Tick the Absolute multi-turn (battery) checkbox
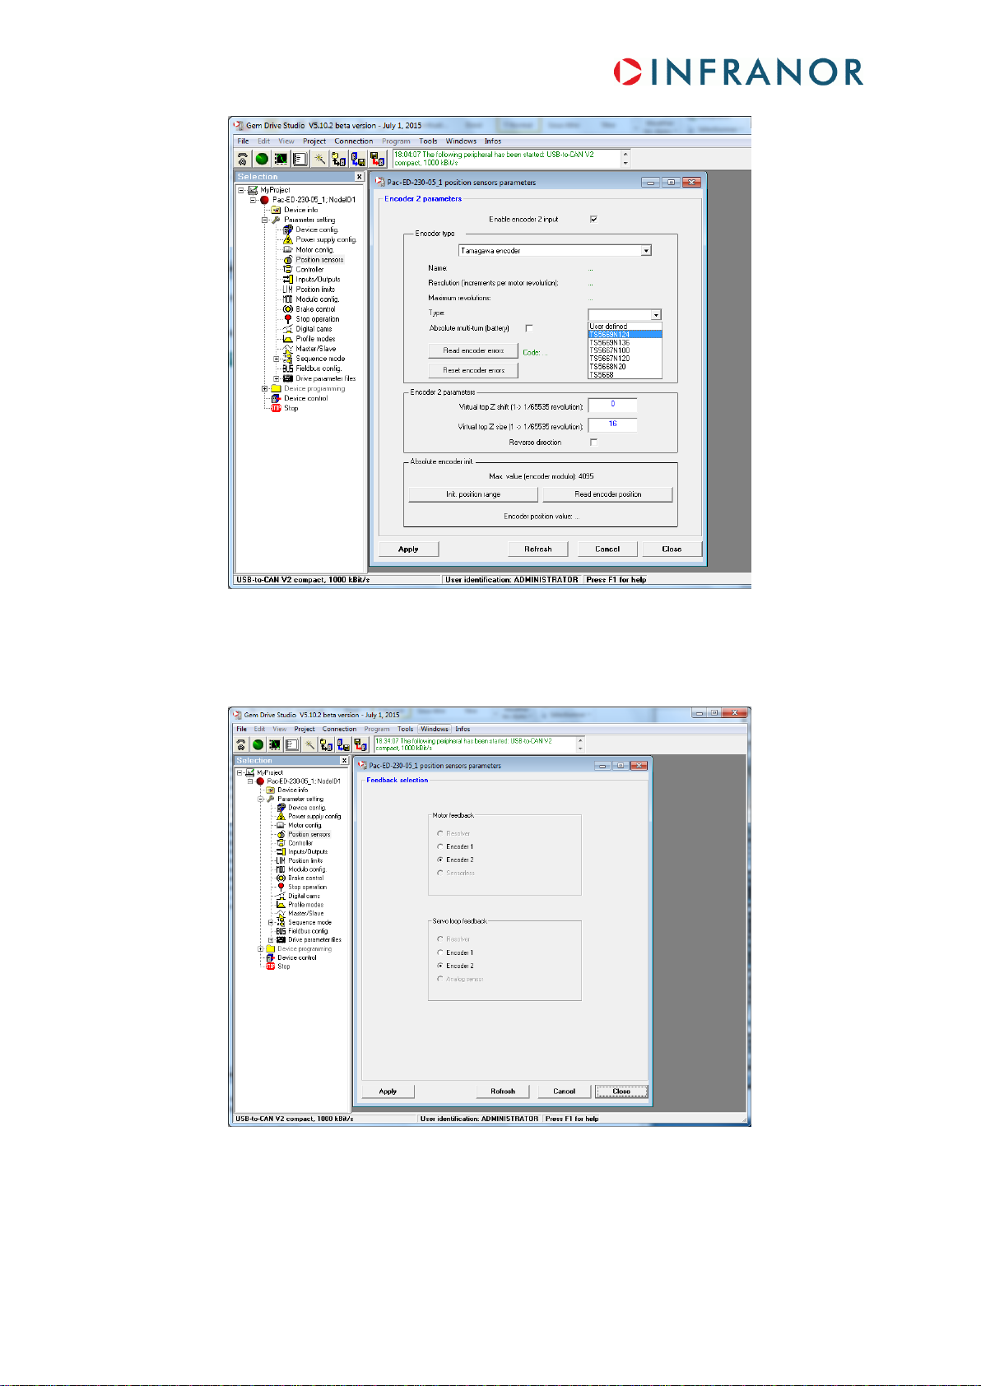The height and width of the screenshot is (1386, 981). coord(529,328)
